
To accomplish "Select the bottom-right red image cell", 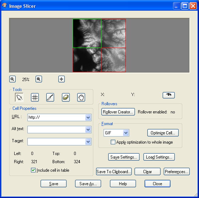I will [114, 60].
